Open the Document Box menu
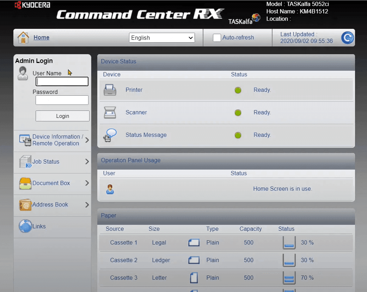Screen dimensions: 367x292 coord(53,183)
